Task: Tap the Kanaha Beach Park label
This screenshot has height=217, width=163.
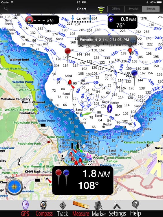Action: pyautogui.click(x=139, y=142)
